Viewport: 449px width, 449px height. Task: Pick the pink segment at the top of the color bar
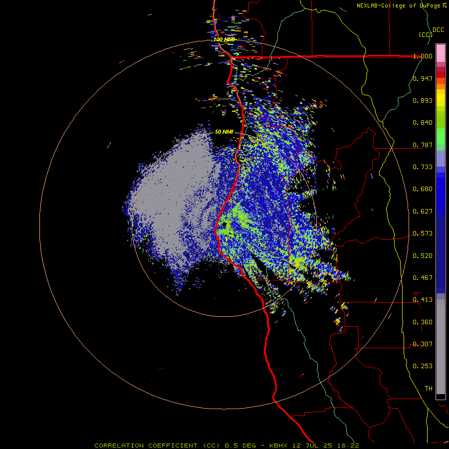[441, 53]
